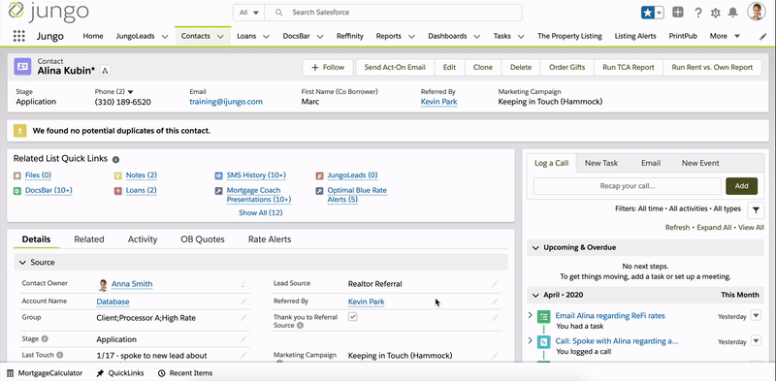Click the Last Touch info icon
The width and height of the screenshot is (776, 381).
60,355
